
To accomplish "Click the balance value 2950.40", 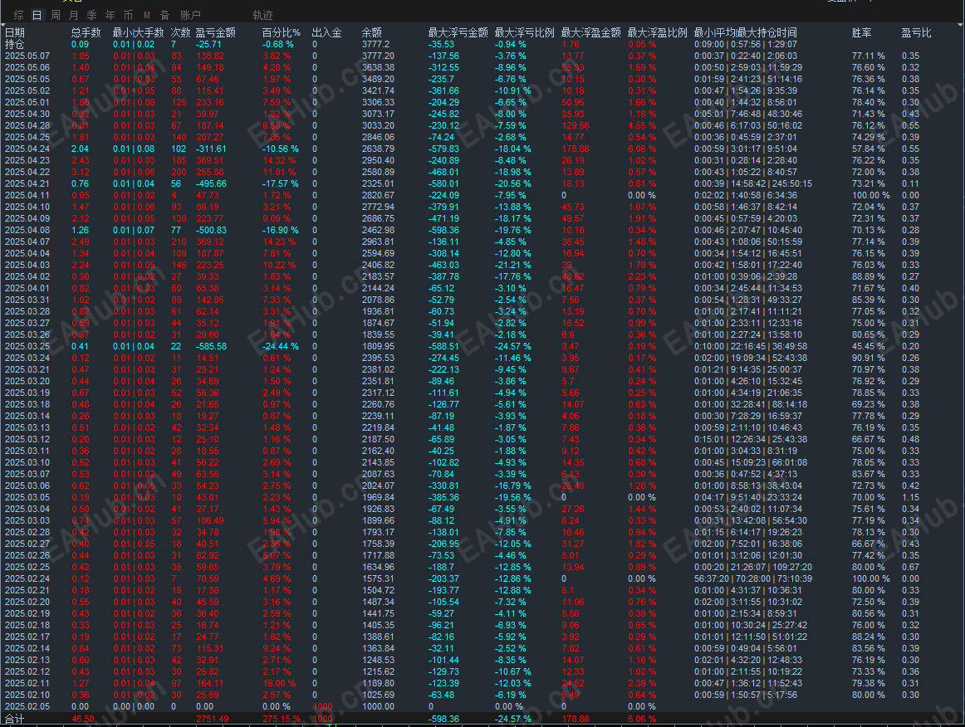I will (x=378, y=160).
